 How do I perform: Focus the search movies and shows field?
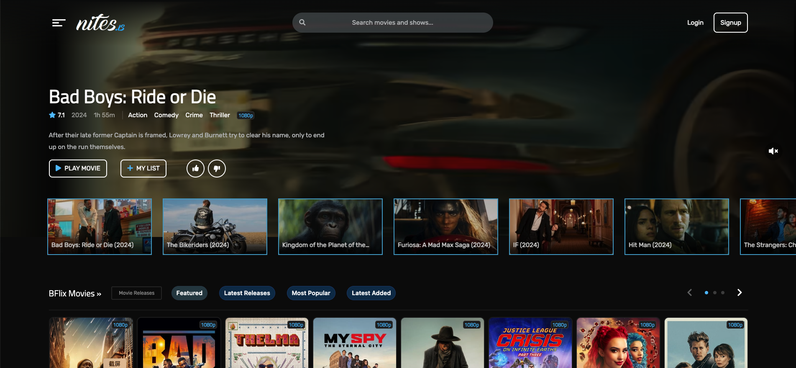coord(392,23)
